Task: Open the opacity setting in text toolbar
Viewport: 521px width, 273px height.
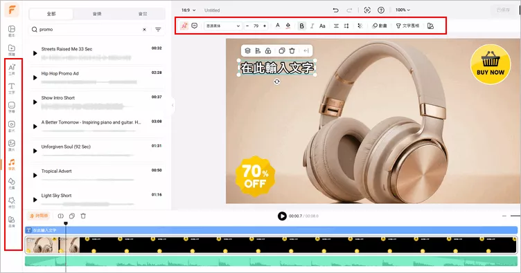Action: tap(360, 26)
